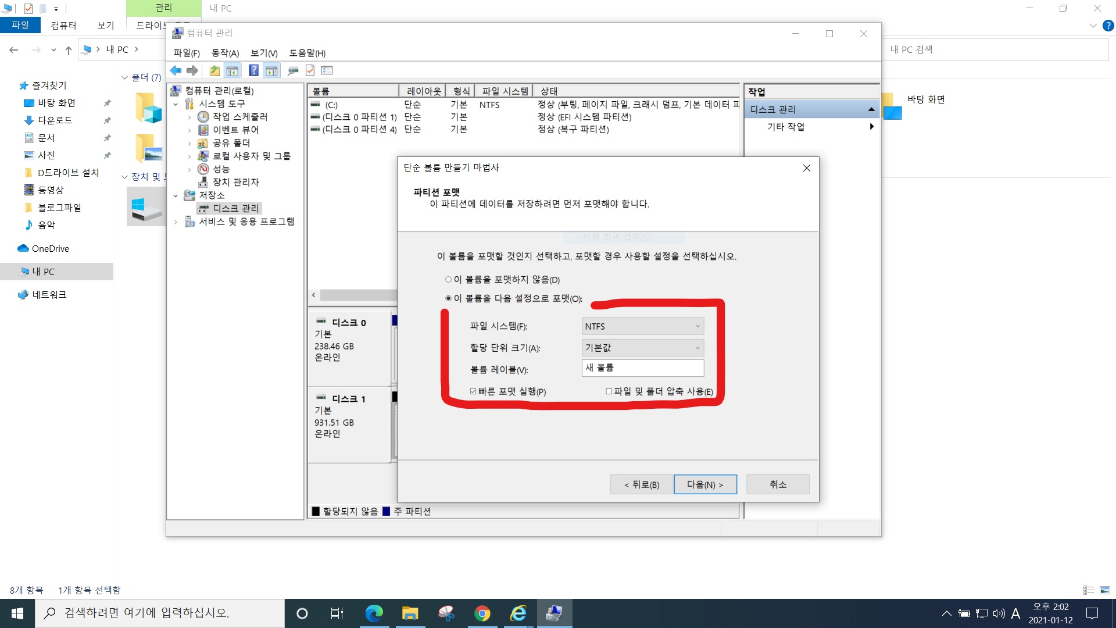Select 'Do not format this volume' option

click(x=448, y=280)
